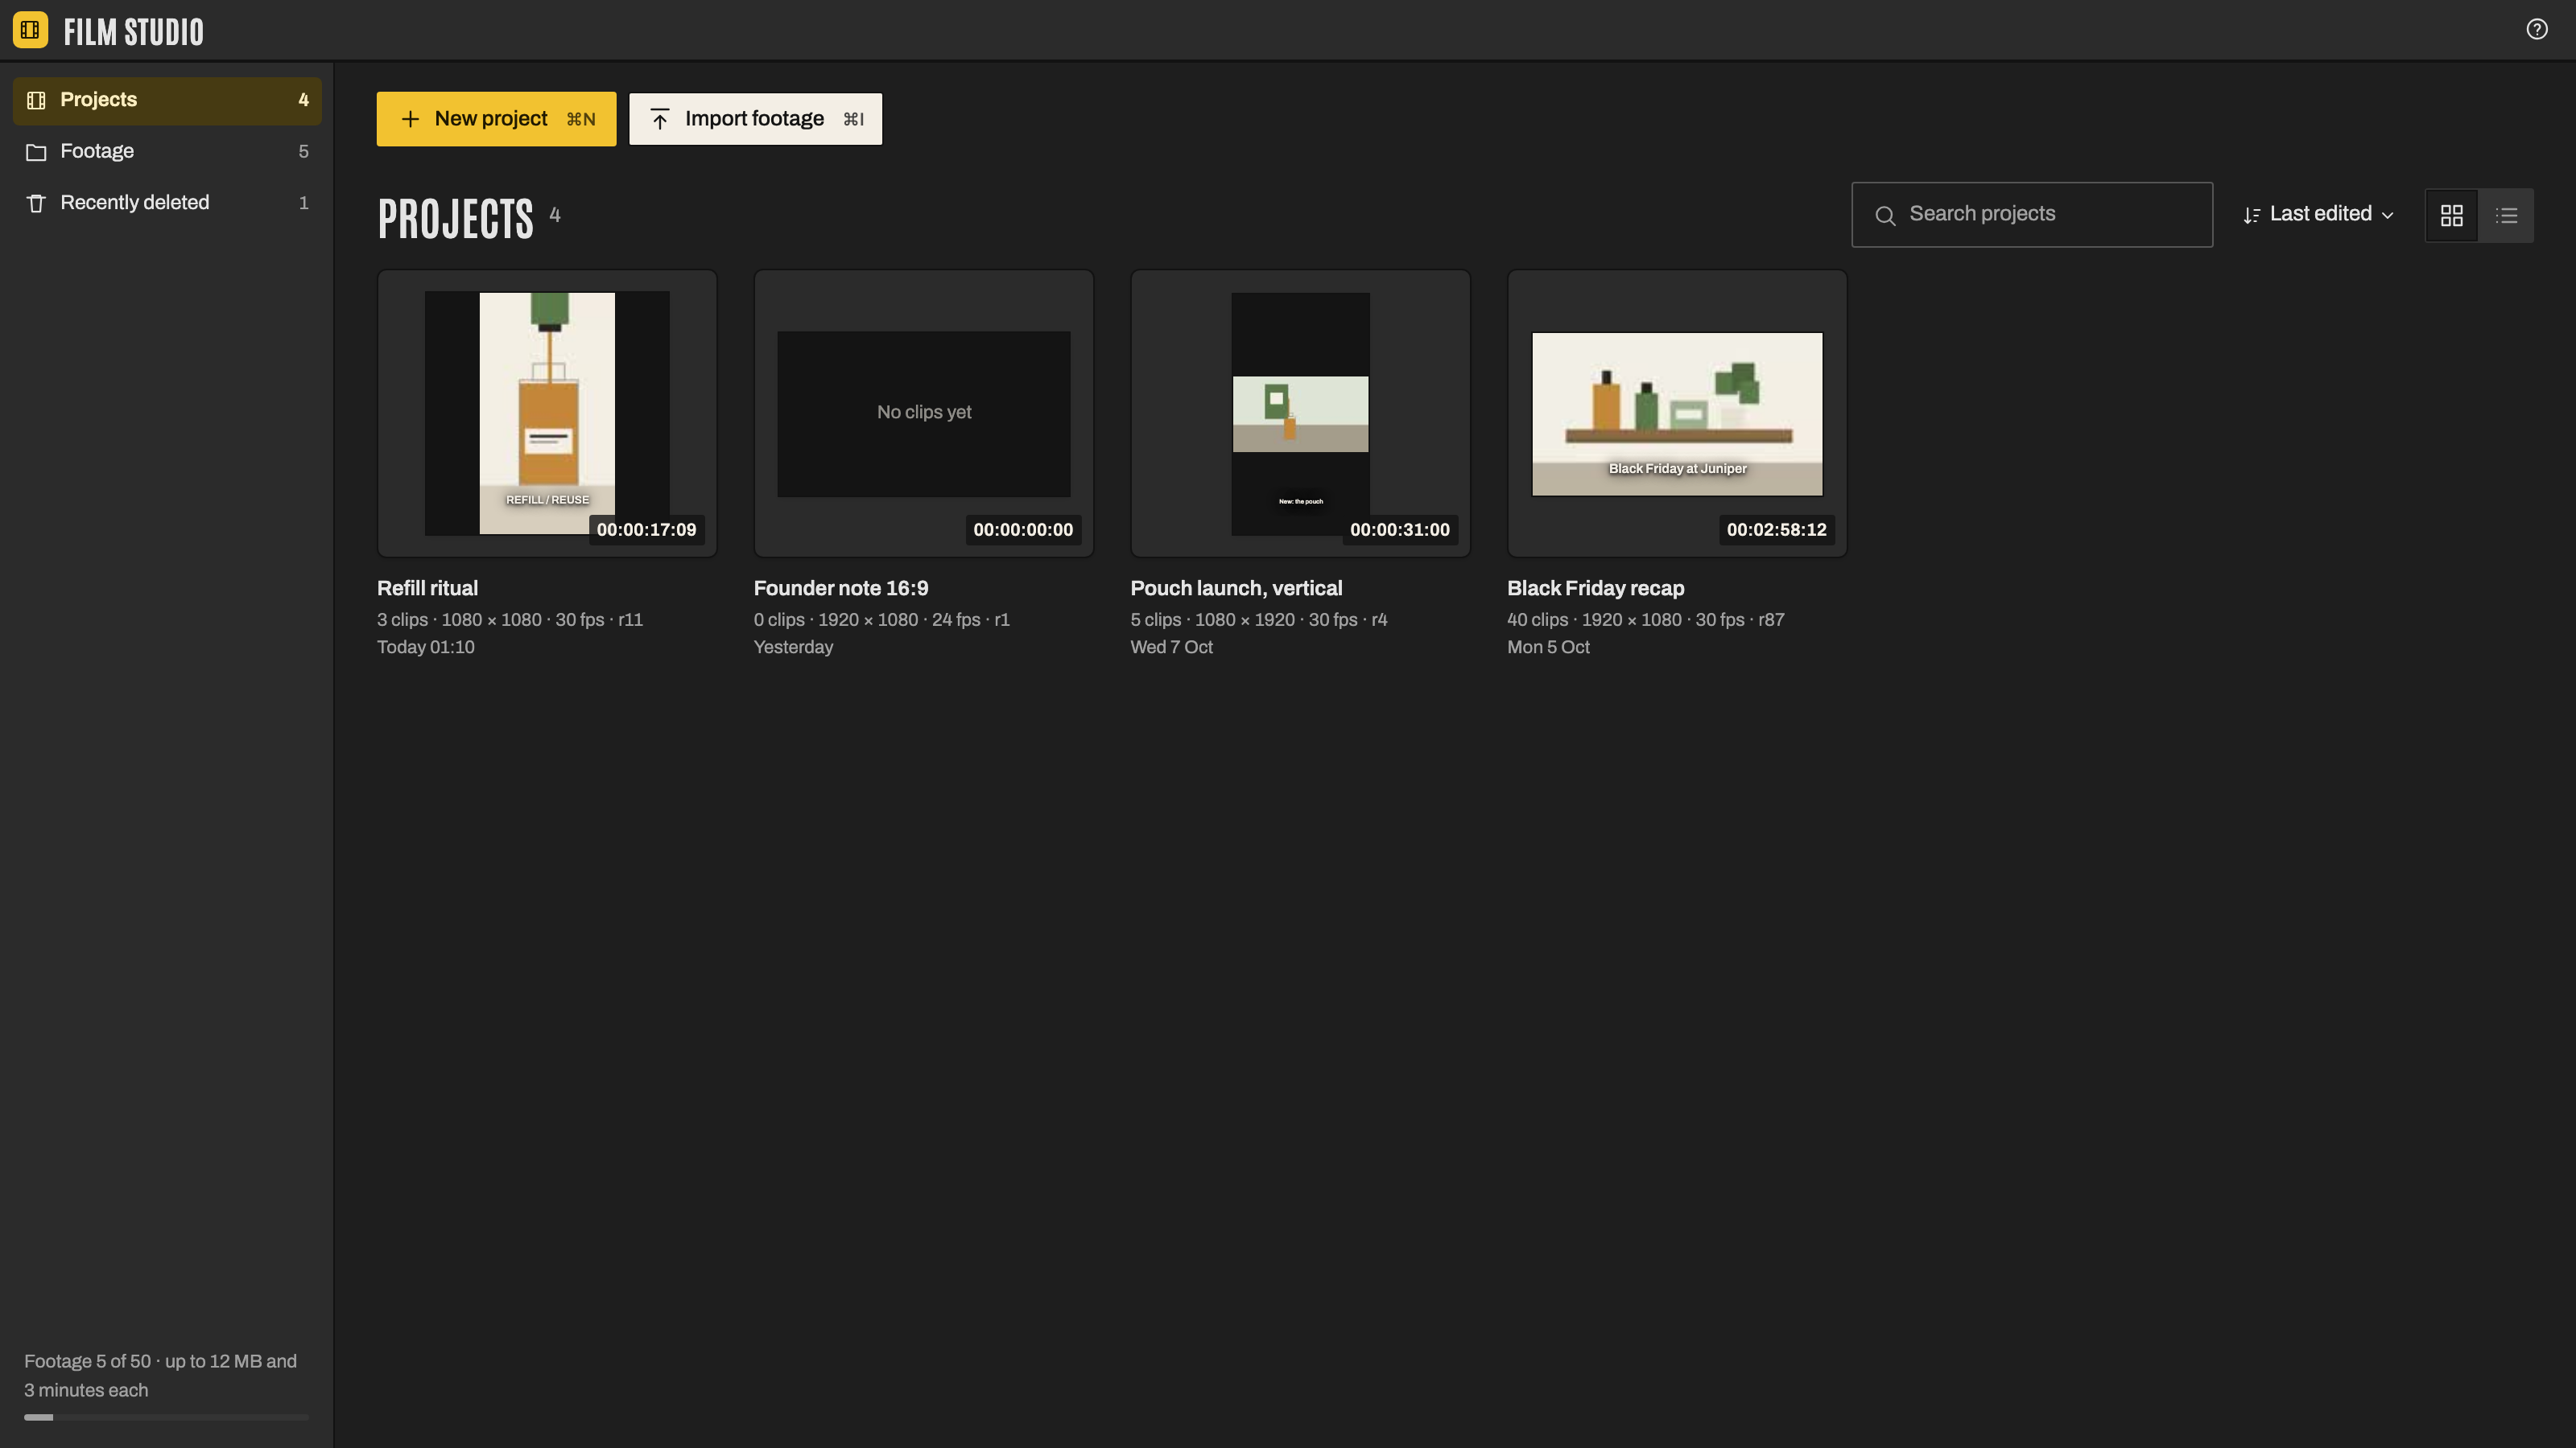This screenshot has height=1448, width=2576.
Task: Open the help icon in the header
Action: click(2537, 29)
